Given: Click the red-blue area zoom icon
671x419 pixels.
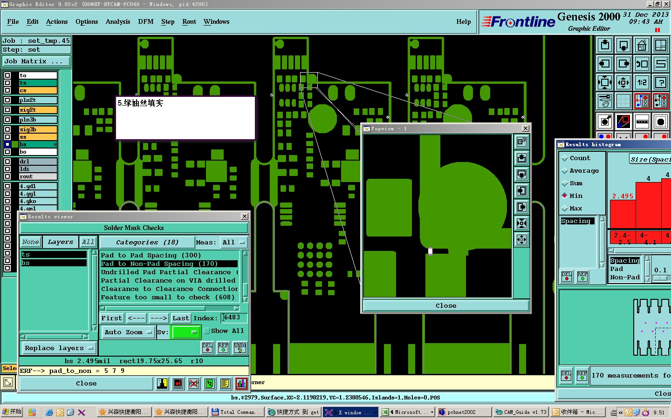Looking at the screenshot, I should pyautogui.click(x=623, y=122).
